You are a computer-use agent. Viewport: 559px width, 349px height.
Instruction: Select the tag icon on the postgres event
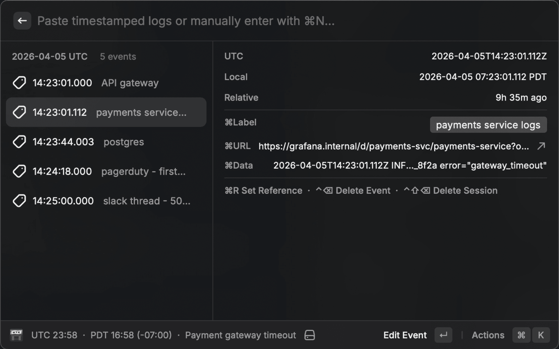coord(19,142)
